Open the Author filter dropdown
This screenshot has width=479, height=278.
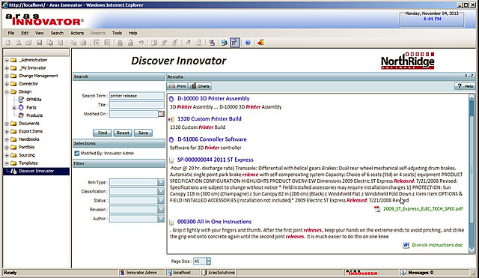pyautogui.click(x=161, y=219)
